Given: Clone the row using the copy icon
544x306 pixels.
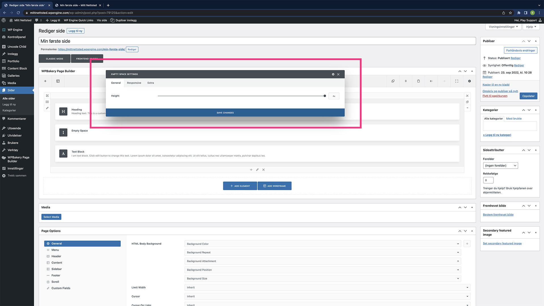Looking at the screenshot, I should pyautogui.click(x=467, y=102).
